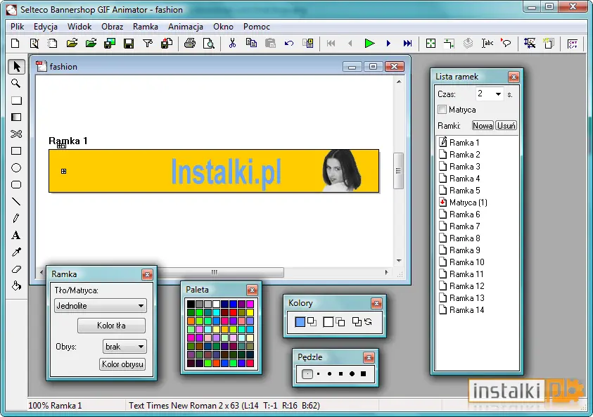This screenshot has height=417, width=593.
Task: Select the Eraser tool
Action: [x=16, y=269]
